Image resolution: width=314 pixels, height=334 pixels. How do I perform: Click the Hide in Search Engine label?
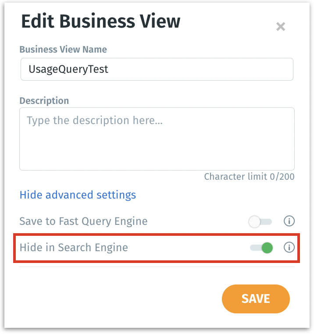coord(74,247)
